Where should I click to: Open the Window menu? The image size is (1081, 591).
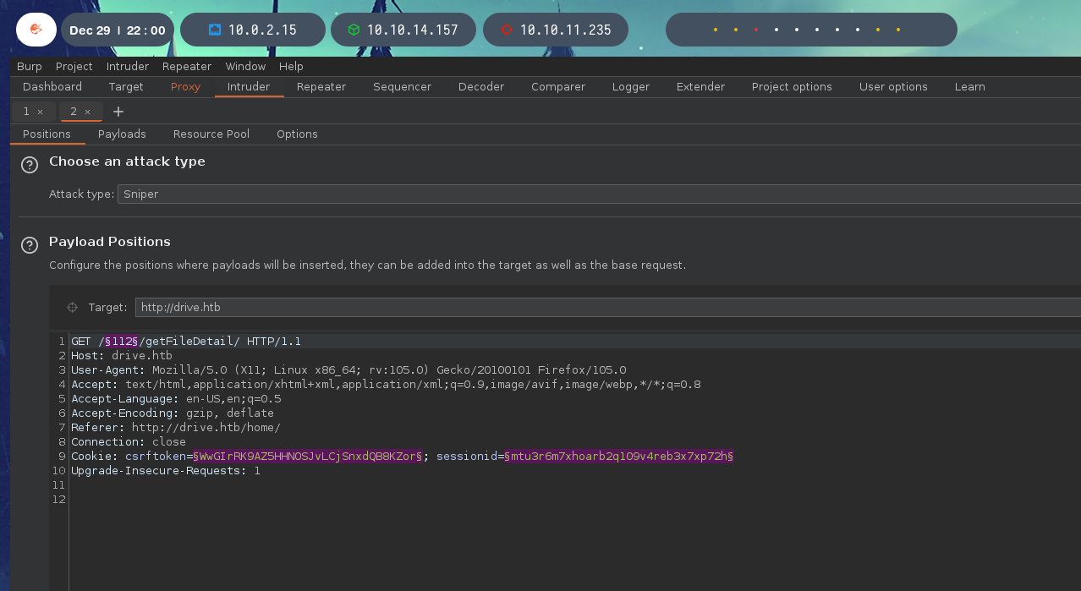pos(245,66)
